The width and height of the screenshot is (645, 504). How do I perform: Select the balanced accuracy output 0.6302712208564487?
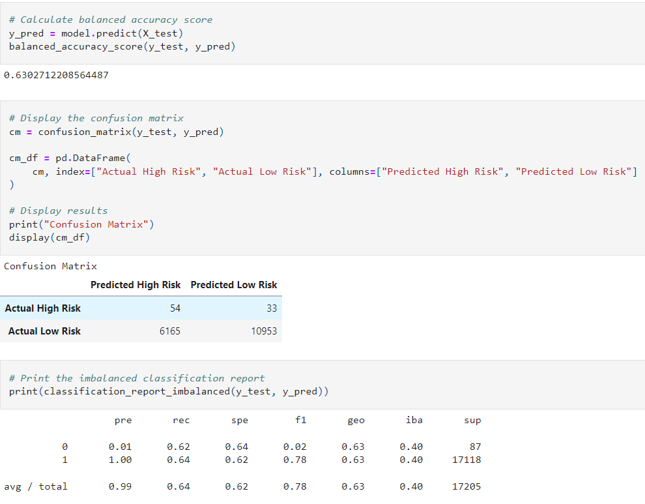(56, 75)
